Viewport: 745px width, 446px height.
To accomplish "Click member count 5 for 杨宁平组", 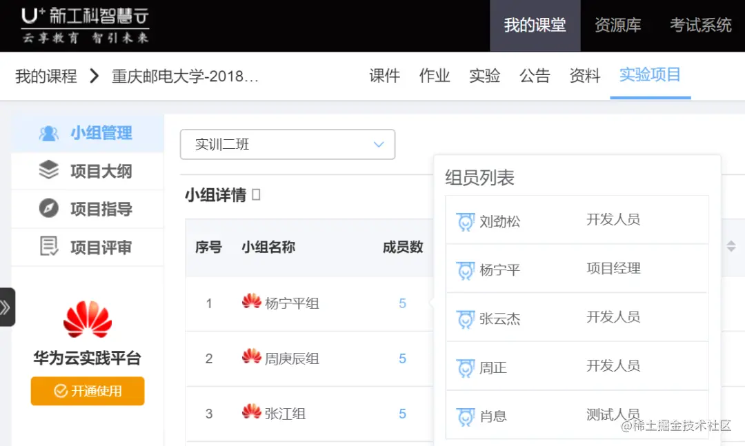I will point(402,303).
